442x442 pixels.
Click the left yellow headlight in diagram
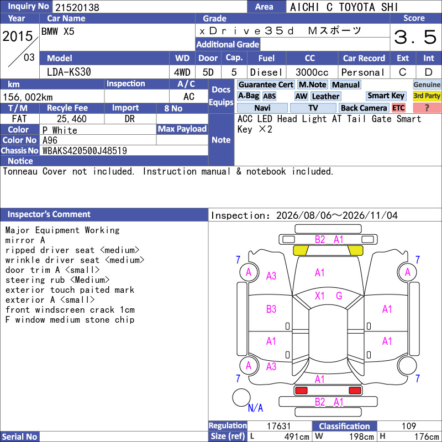pyautogui.click(x=301, y=251)
